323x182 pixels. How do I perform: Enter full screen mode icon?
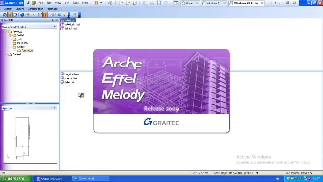click(159, 3)
